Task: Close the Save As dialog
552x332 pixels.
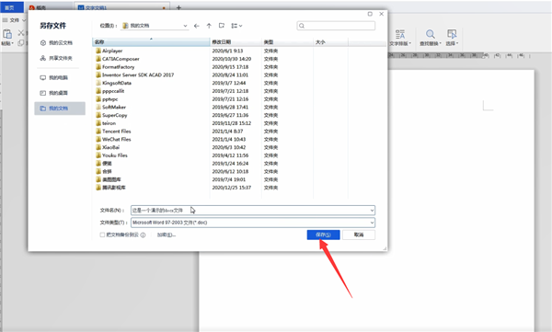Action: (x=381, y=14)
